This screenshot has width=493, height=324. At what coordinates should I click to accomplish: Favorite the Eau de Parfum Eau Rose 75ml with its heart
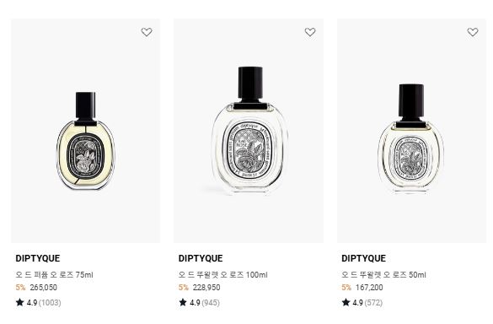[147, 32]
